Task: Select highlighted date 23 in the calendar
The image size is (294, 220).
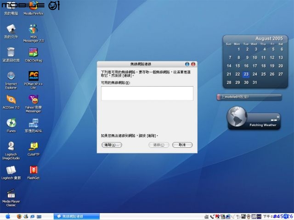Action: (x=246, y=74)
